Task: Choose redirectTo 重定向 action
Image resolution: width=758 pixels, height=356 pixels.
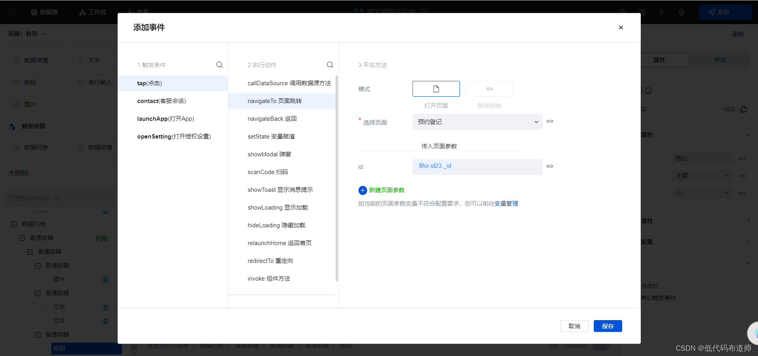Action: 282,261
